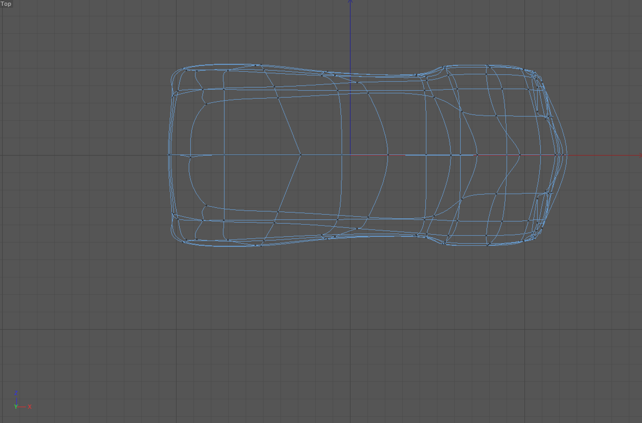
Task: Click the blue Z axis gizmo letter
Action: point(16,393)
